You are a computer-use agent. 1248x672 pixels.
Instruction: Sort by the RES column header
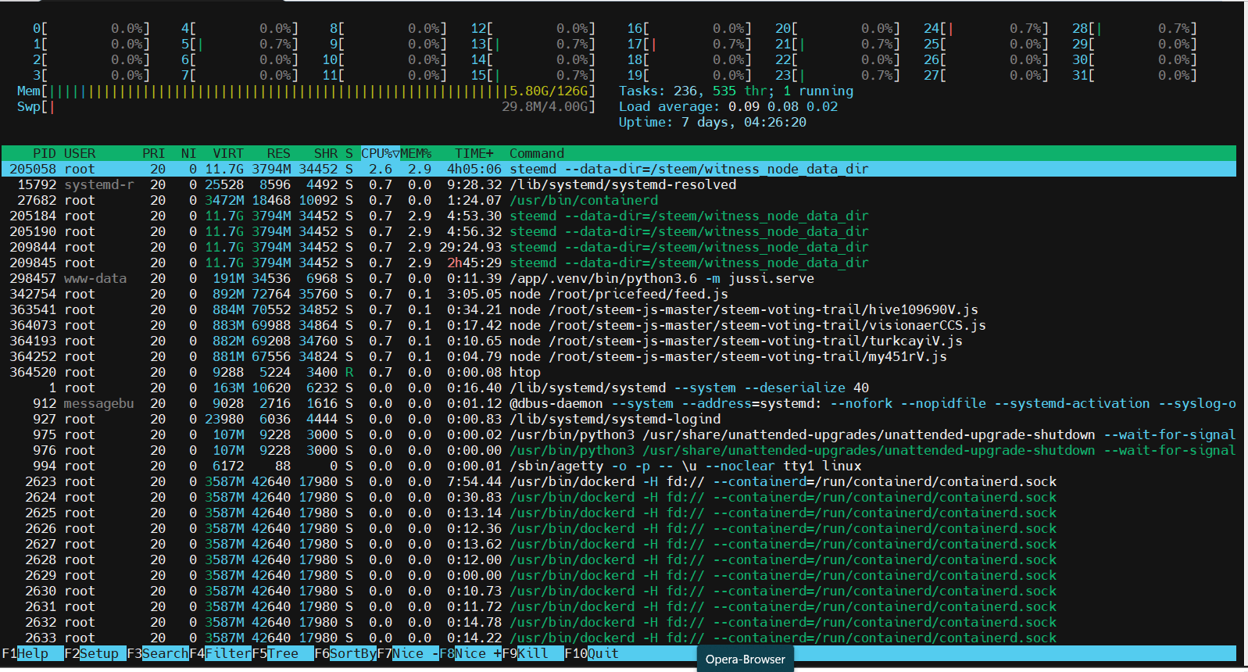[278, 153]
